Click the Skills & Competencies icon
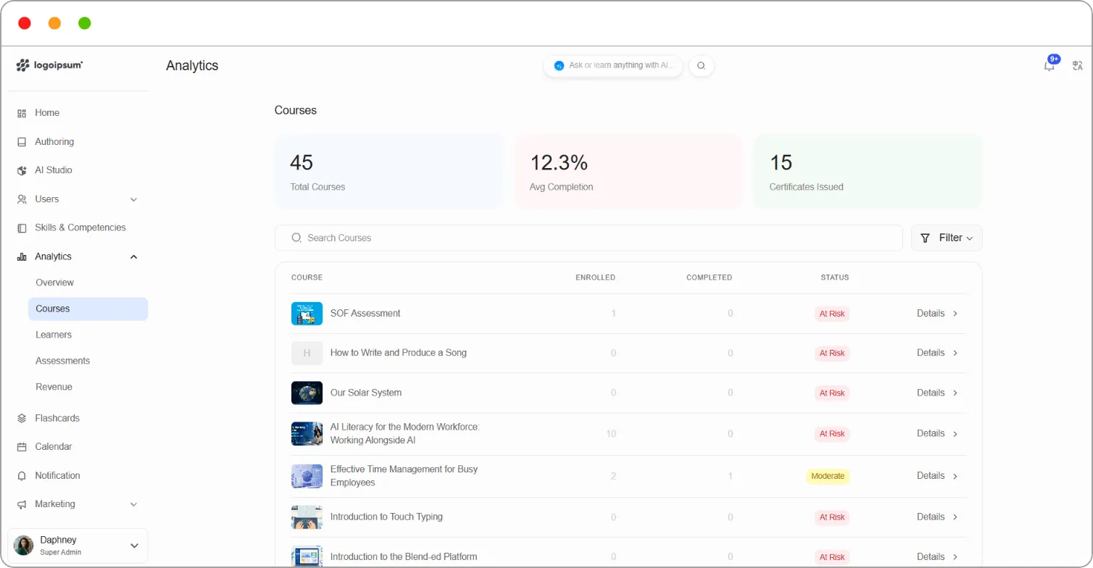 pyautogui.click(x=22, y=227)
